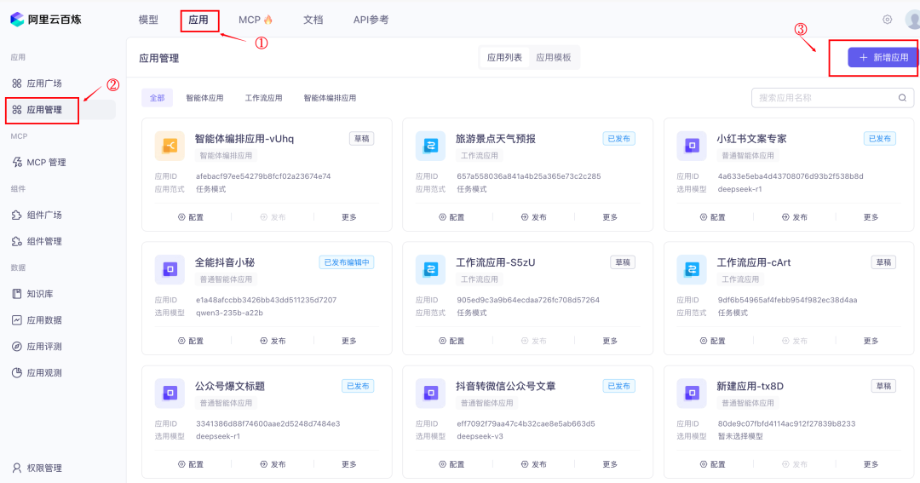Open MCP 管理 in the sidebar

click(39, 162)
